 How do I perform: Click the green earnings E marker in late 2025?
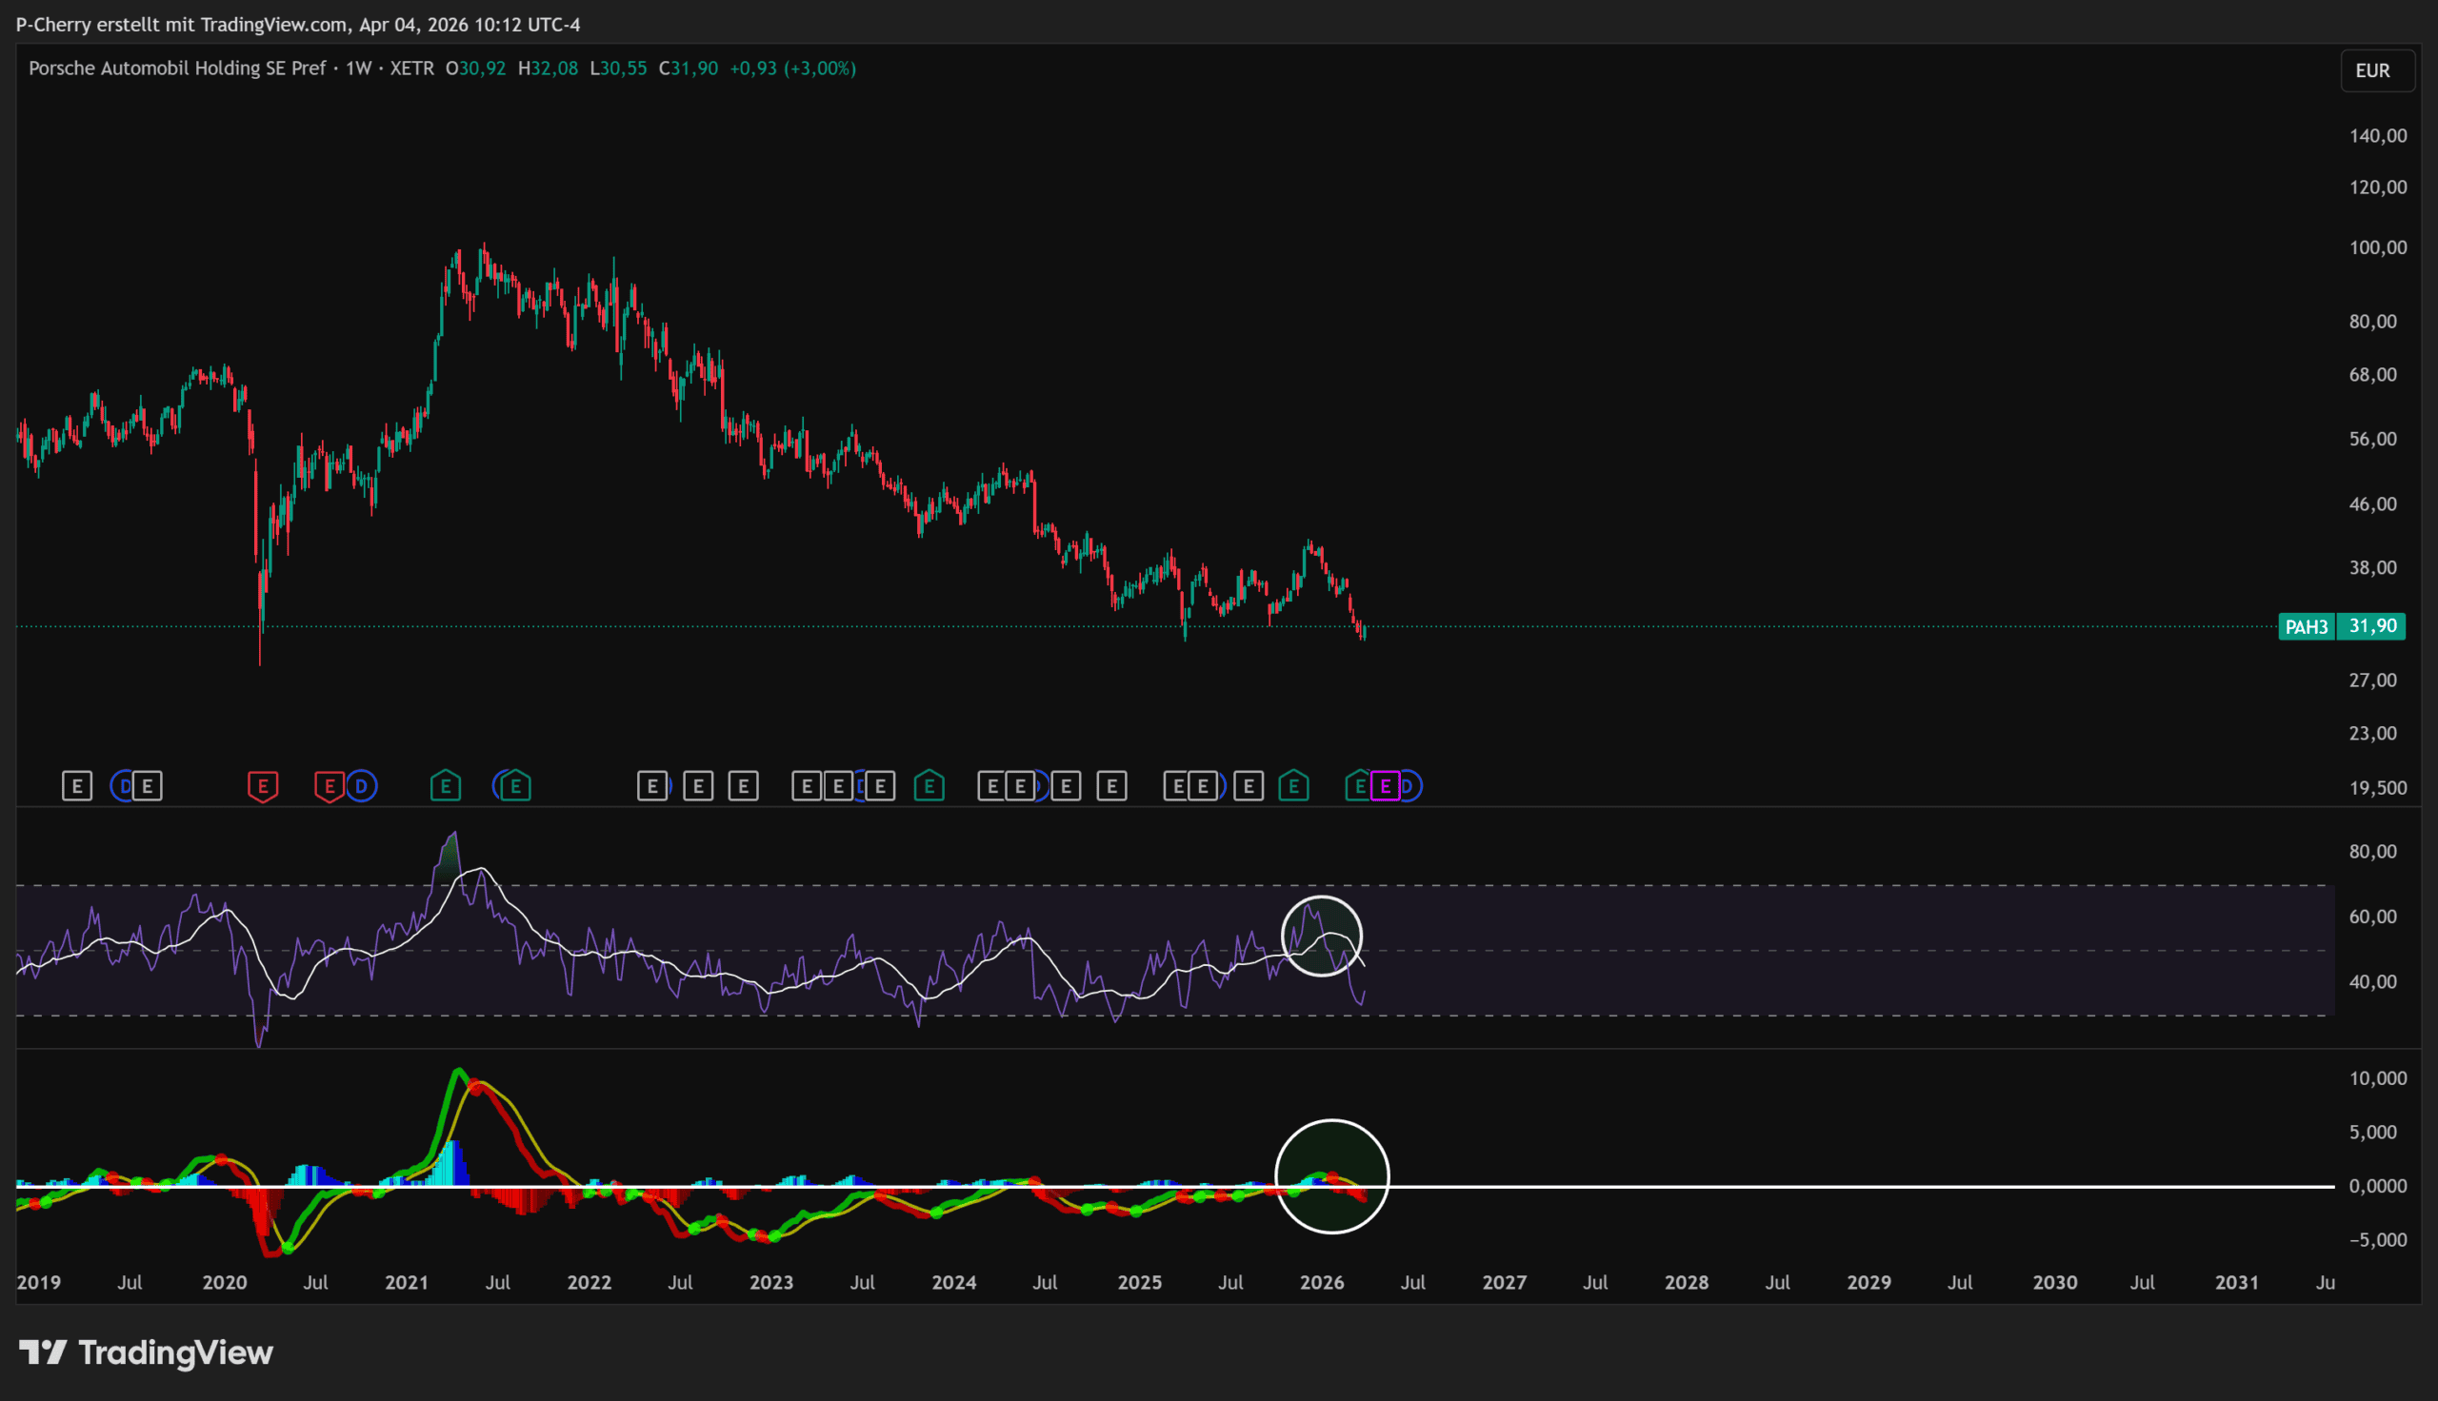(1293, 786)
